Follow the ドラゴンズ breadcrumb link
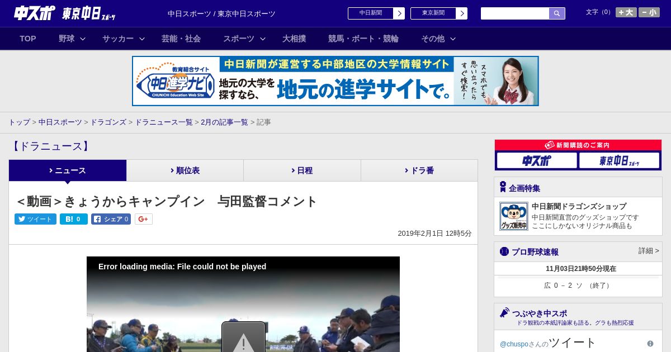The height and width of the screenshot is (352, 671). 108,122
